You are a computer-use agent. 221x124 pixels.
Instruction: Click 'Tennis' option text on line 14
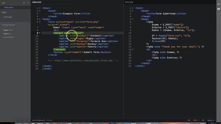coord(92,47)
